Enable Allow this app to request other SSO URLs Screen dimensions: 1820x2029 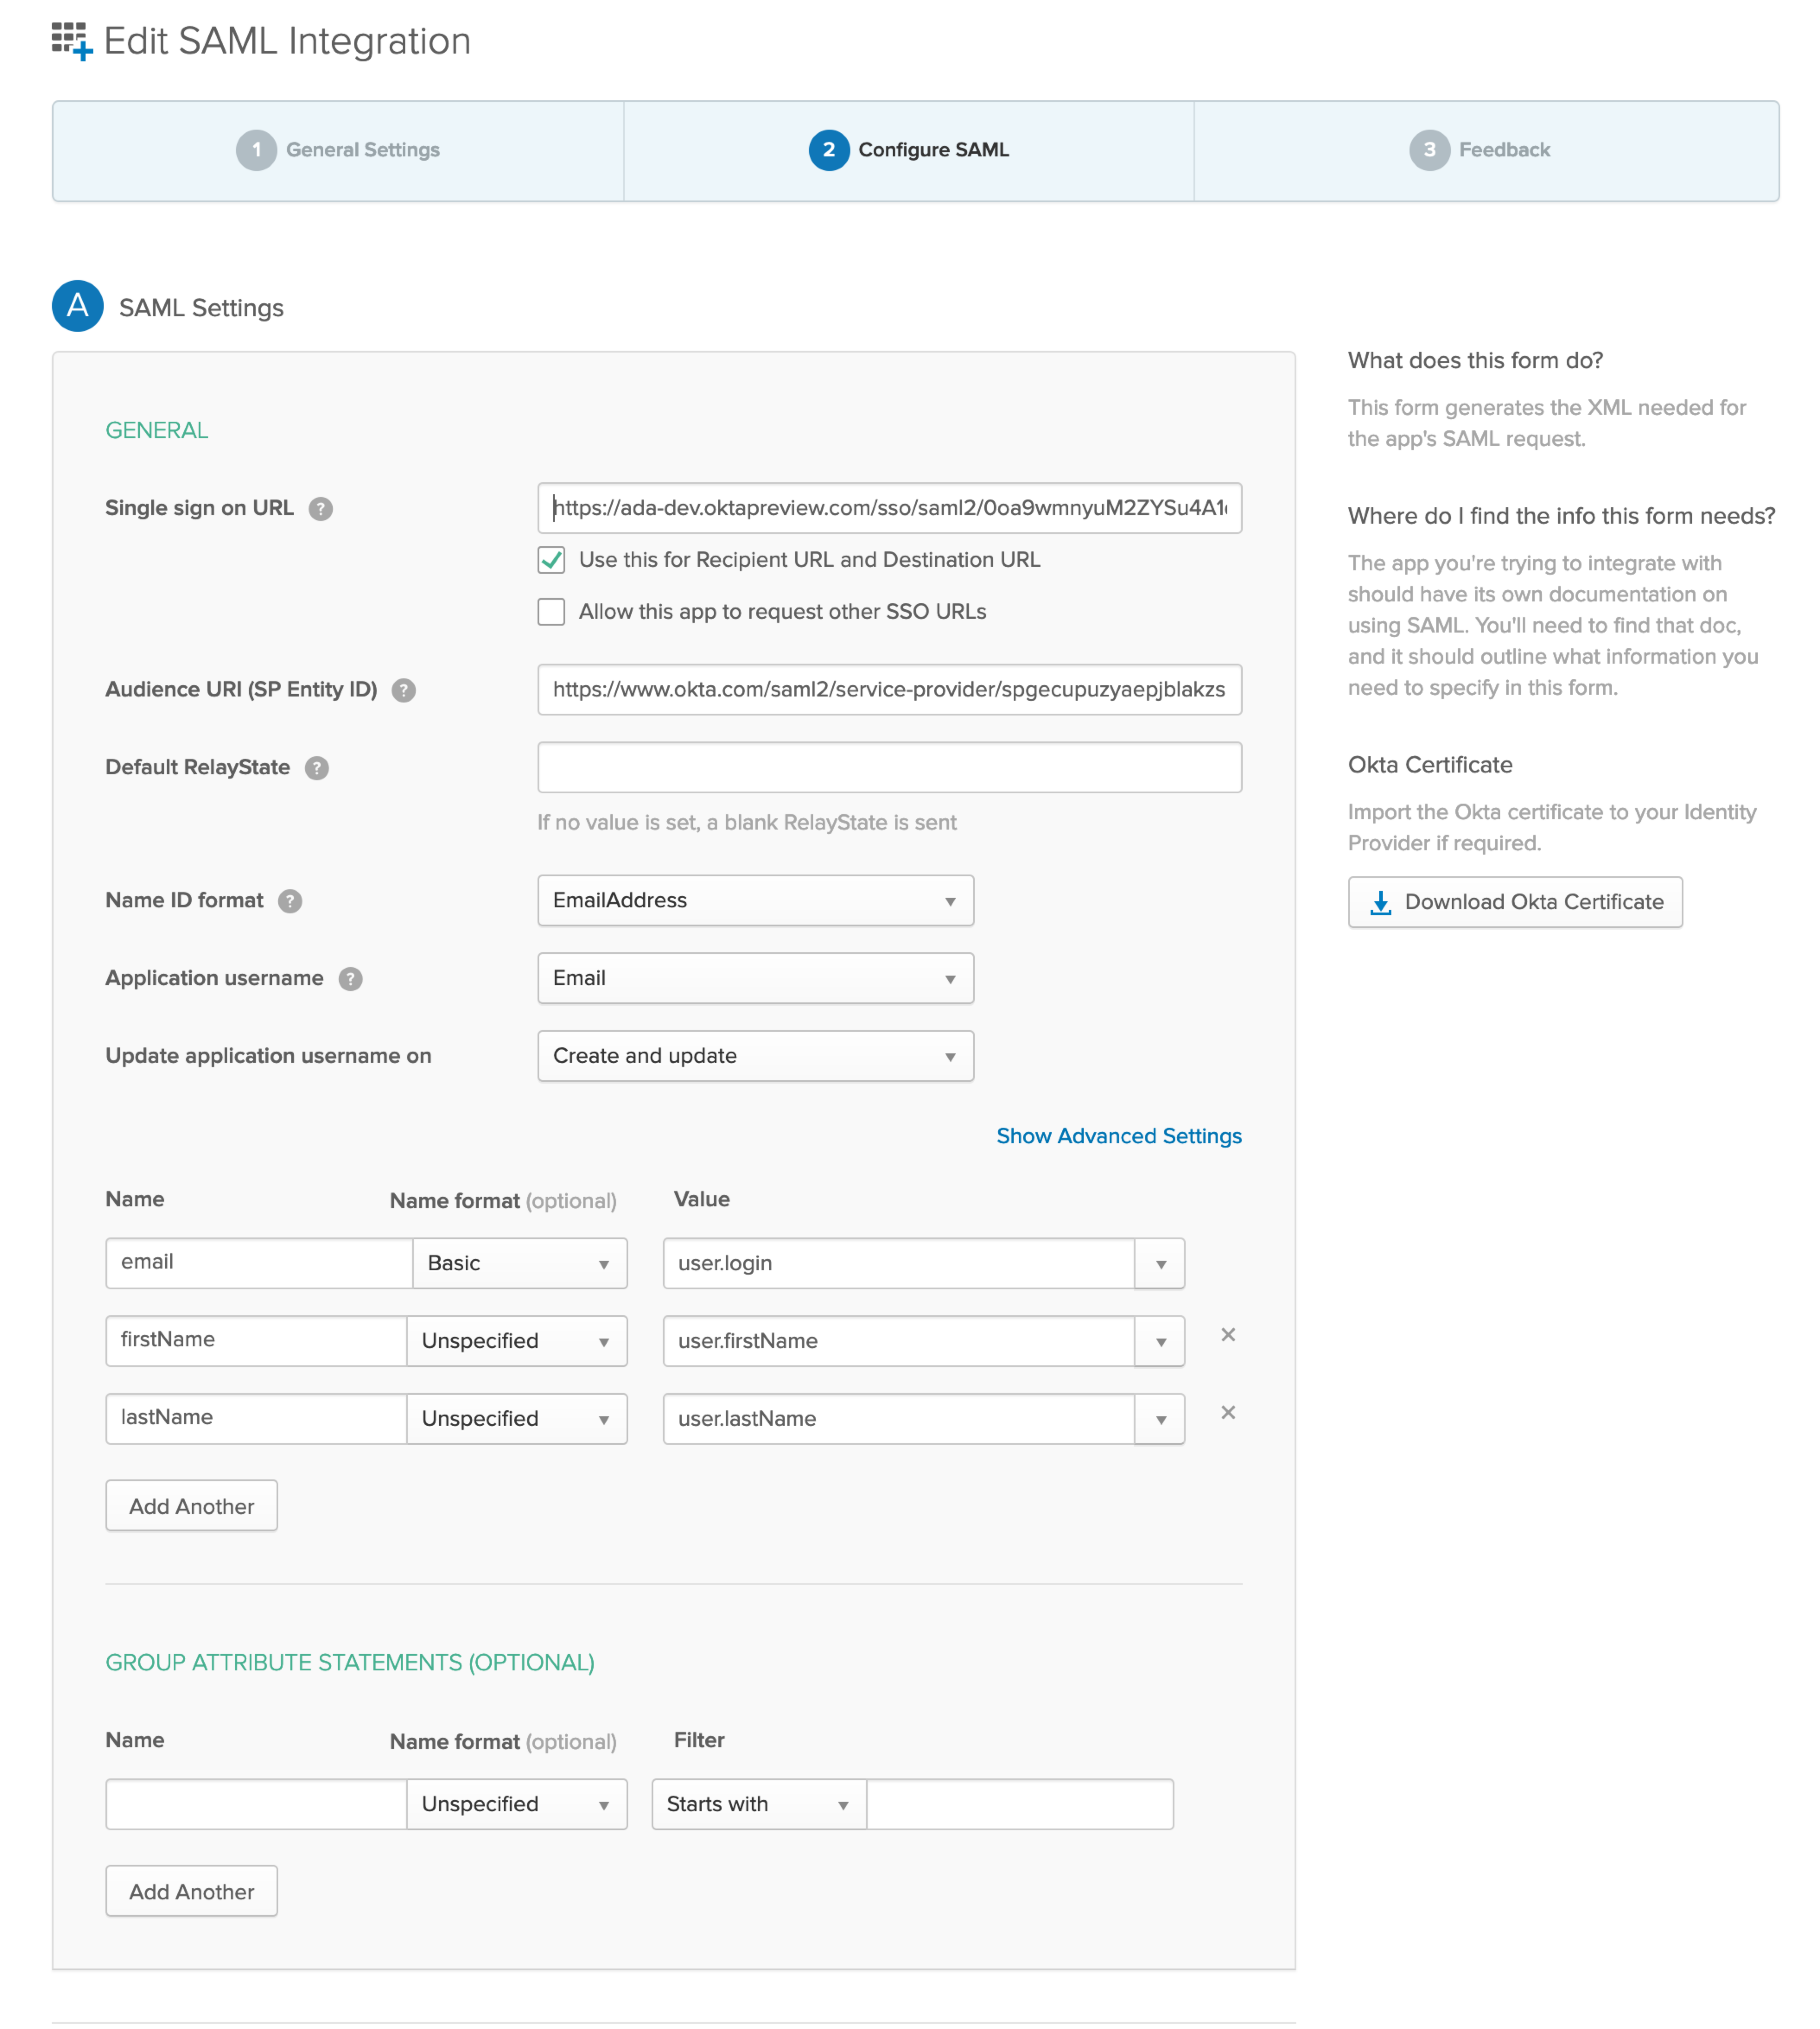(x=551, y=612)
